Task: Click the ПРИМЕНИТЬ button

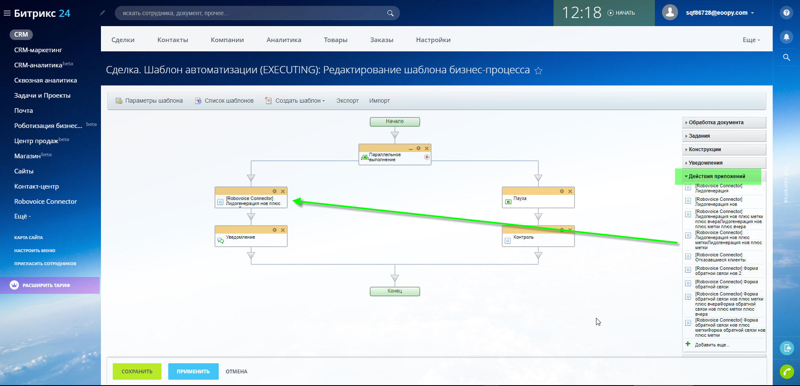Action: click(x=193, y=371)
